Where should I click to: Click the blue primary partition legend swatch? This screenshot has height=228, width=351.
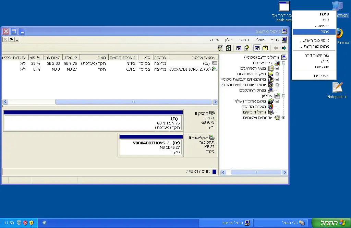coord(215,171)
